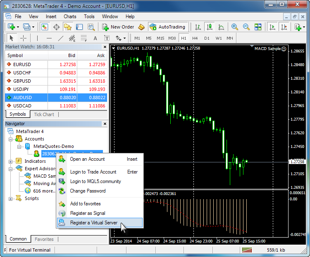Select Bar Chart icon
Screen dimensions: 310x257
198,27
